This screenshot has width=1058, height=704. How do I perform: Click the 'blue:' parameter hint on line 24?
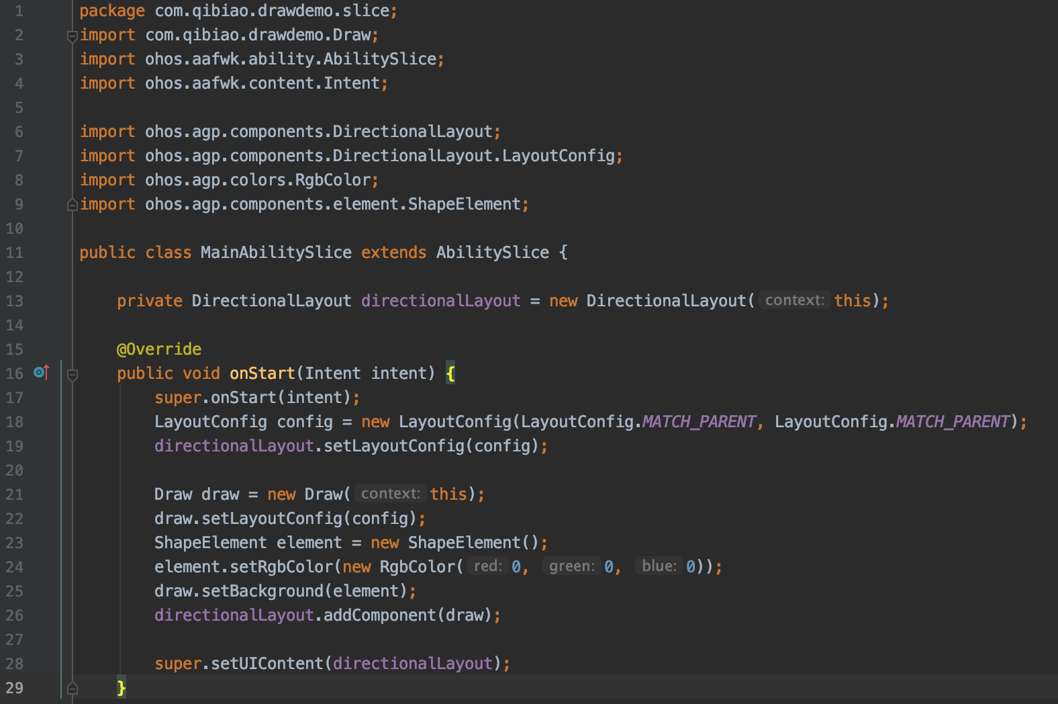point(659,566)
